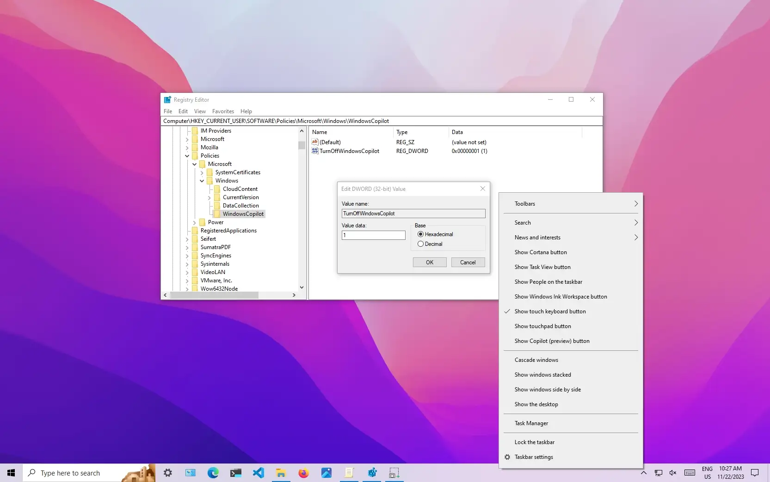Choose Cascade windows
The height and width of the screenshot is (482, 770).
(571, 360)
